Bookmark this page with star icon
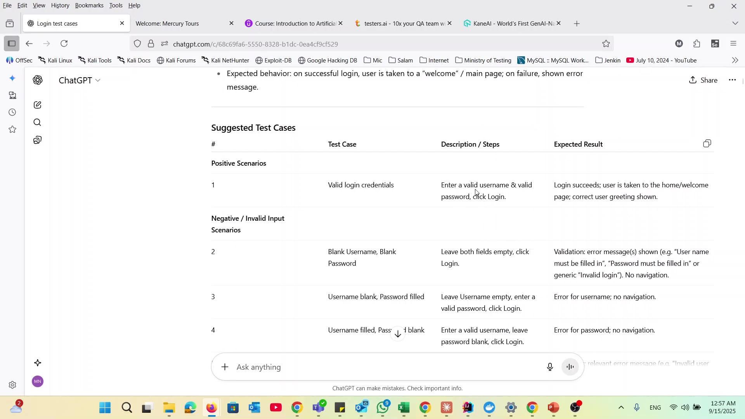 coord(606,44)
